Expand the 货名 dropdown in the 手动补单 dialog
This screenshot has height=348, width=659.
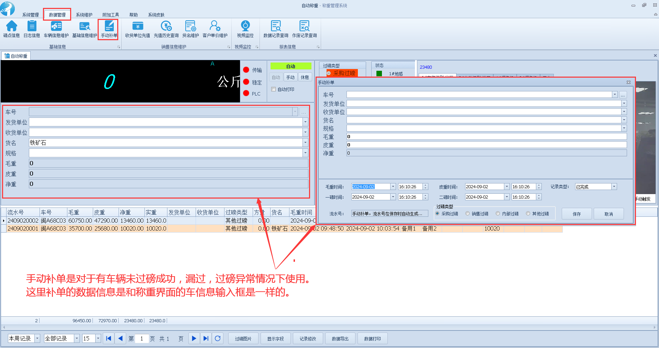[624, 120]
